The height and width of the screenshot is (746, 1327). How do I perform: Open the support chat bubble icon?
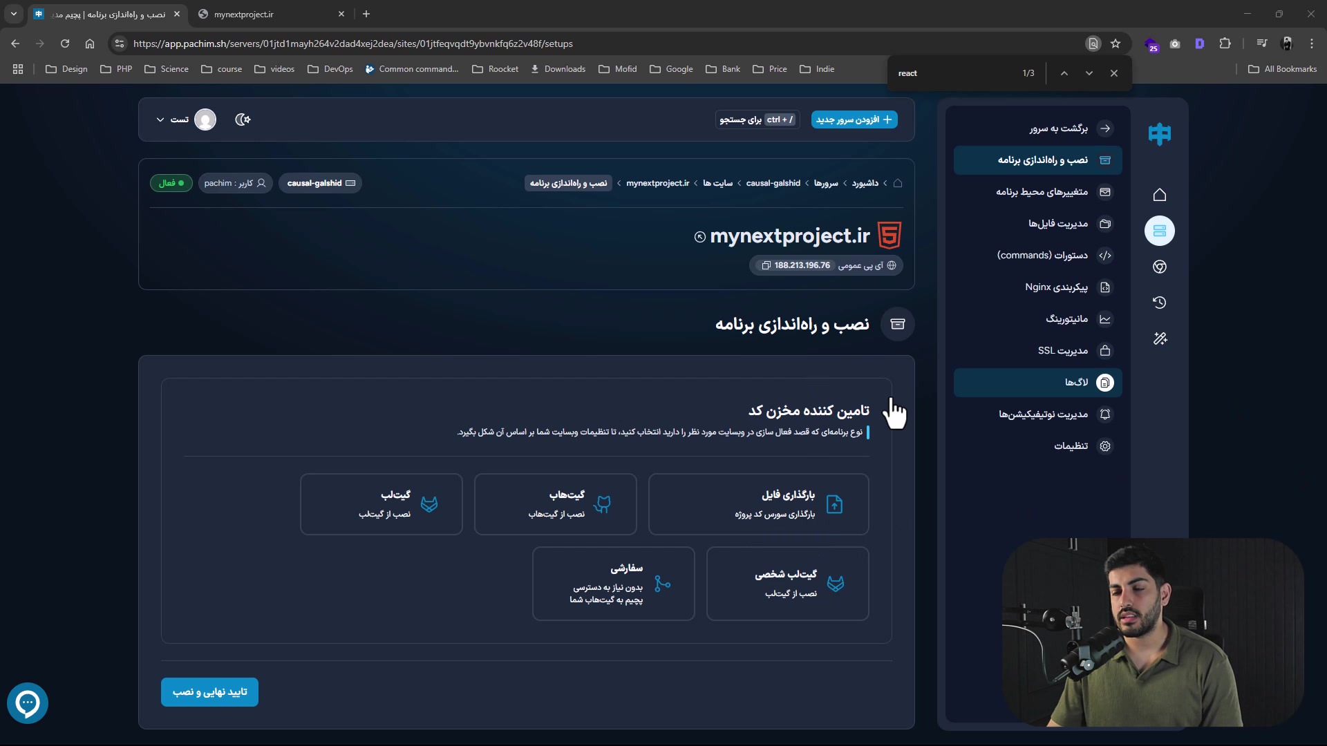(x=28, y=703)
